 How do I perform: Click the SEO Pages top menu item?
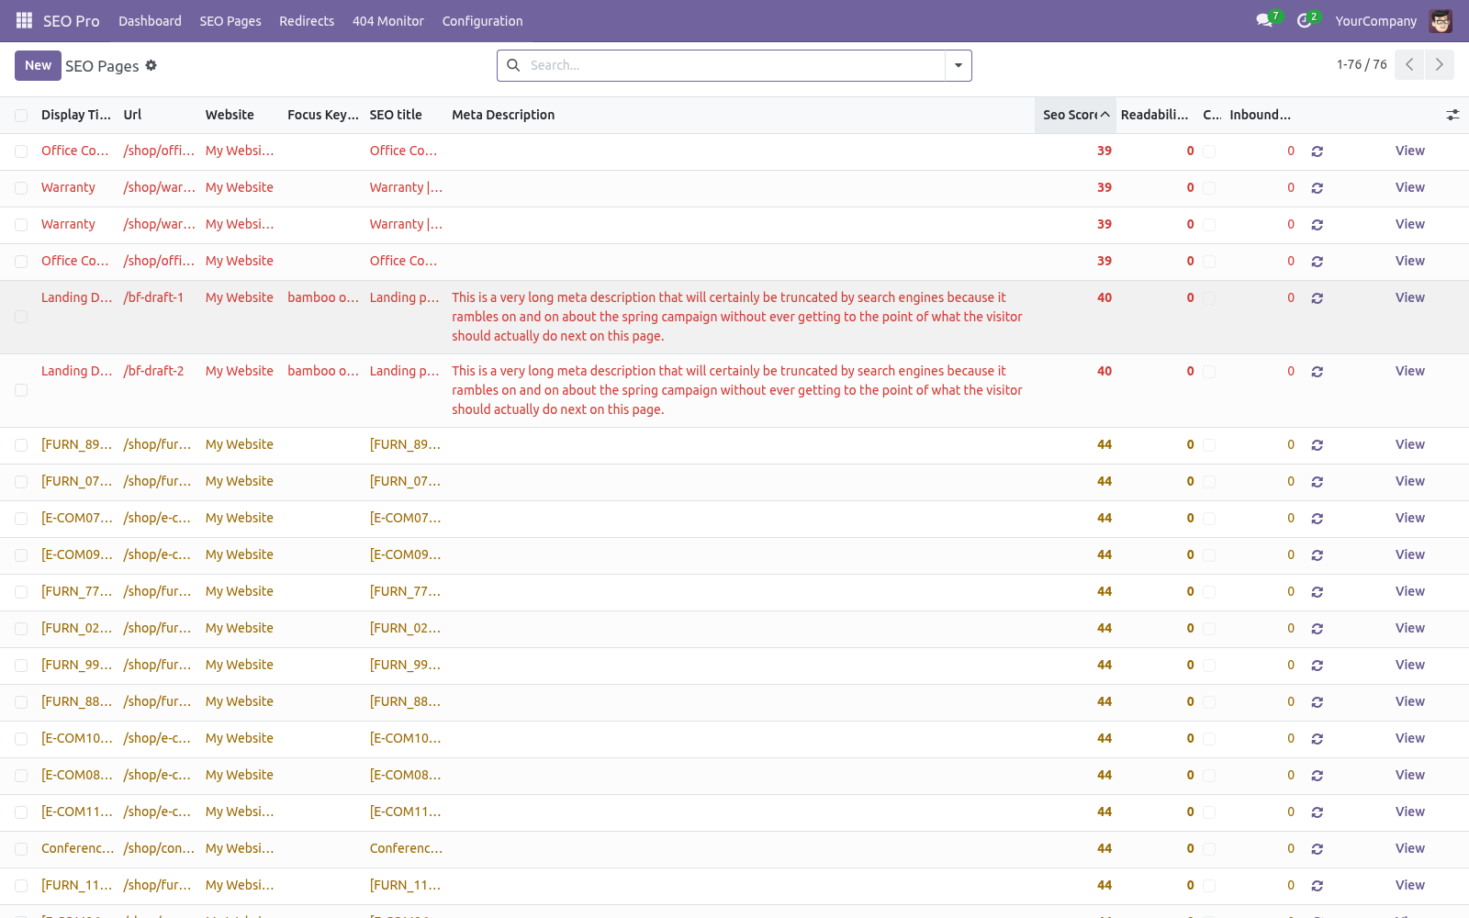(x=230, y=21)
